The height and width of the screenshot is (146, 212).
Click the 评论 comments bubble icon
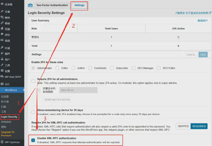coord(2,35)
